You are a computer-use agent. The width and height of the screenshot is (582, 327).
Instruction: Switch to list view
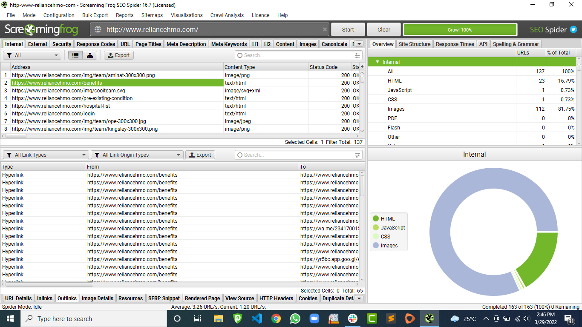tap(75, 55)
